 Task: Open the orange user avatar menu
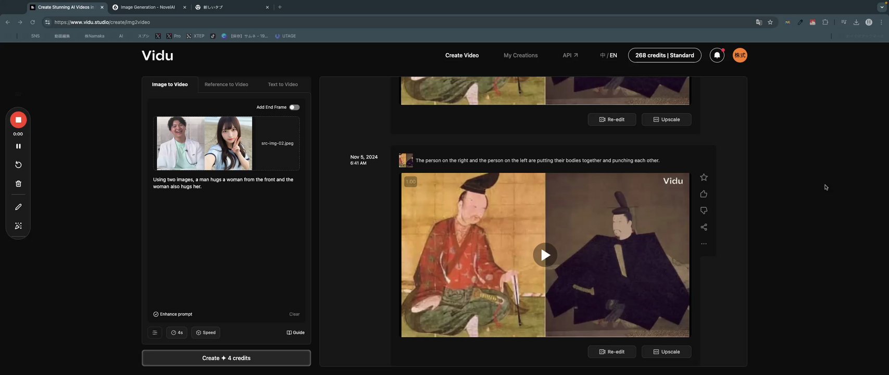click(740, 55)
